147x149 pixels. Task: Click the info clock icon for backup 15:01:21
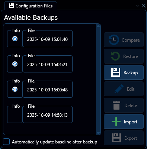pos(15,64)
